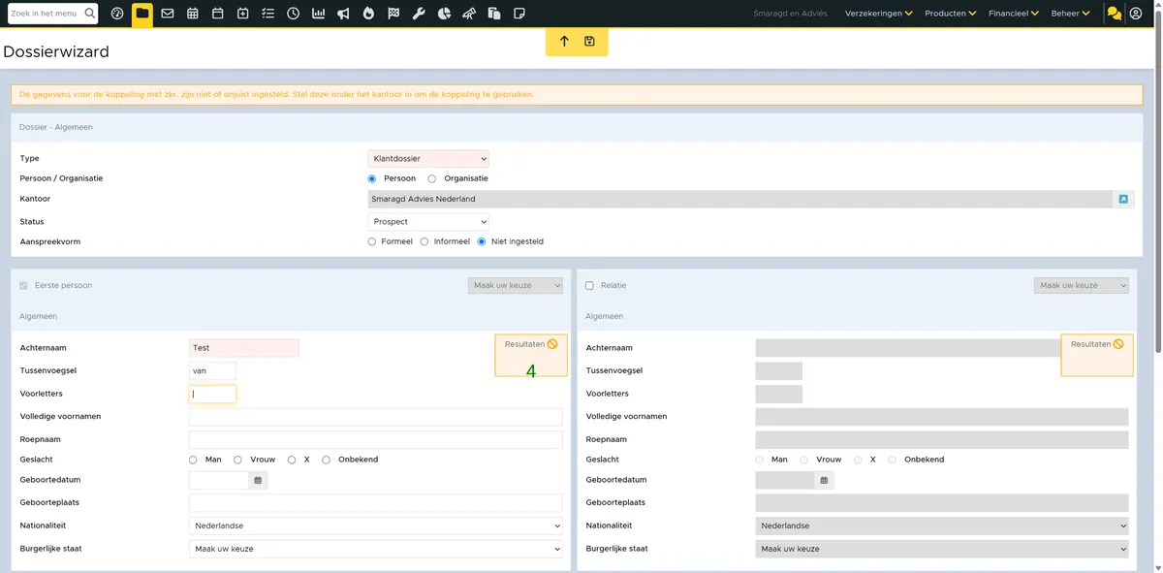Click the flame icon in top bar
Image resolution: width=1163 pixels, height=573 pixels.
[368, 14]
